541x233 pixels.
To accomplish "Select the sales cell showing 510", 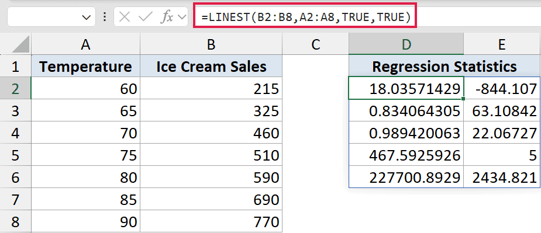I will tap(211, 155).
